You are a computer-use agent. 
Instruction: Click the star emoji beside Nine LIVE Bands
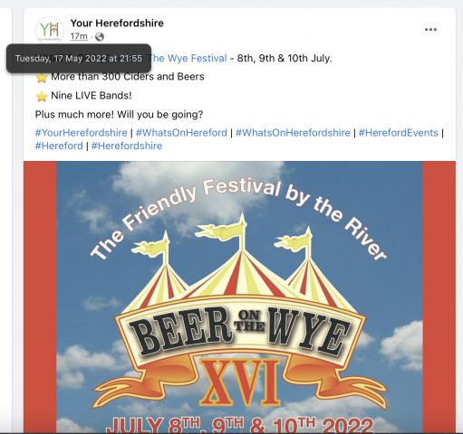(x=42, y=97)
